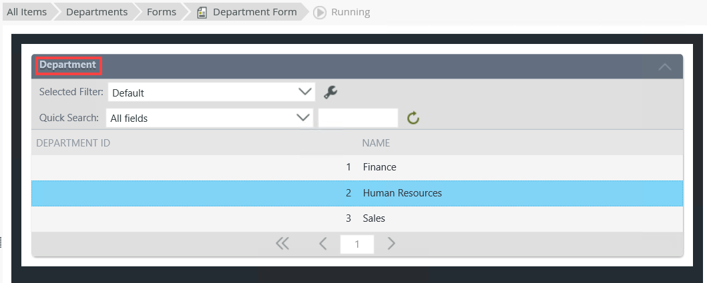Navigate to Forms breadcrumb

[162, 12]
